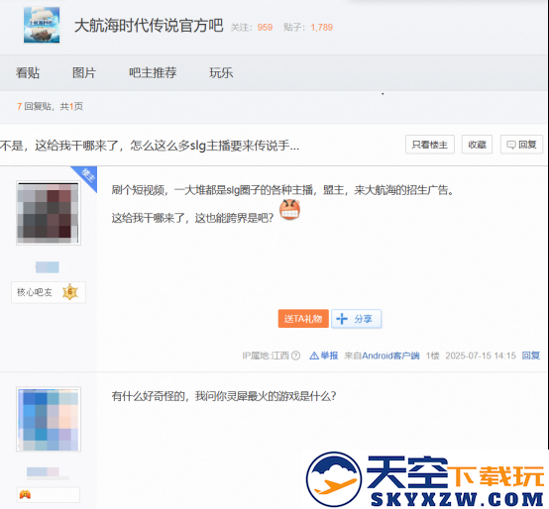This screenshot has height=509, width=549.
Task: Click the IP属地 help question icon
Action: [x=296, y=356]
